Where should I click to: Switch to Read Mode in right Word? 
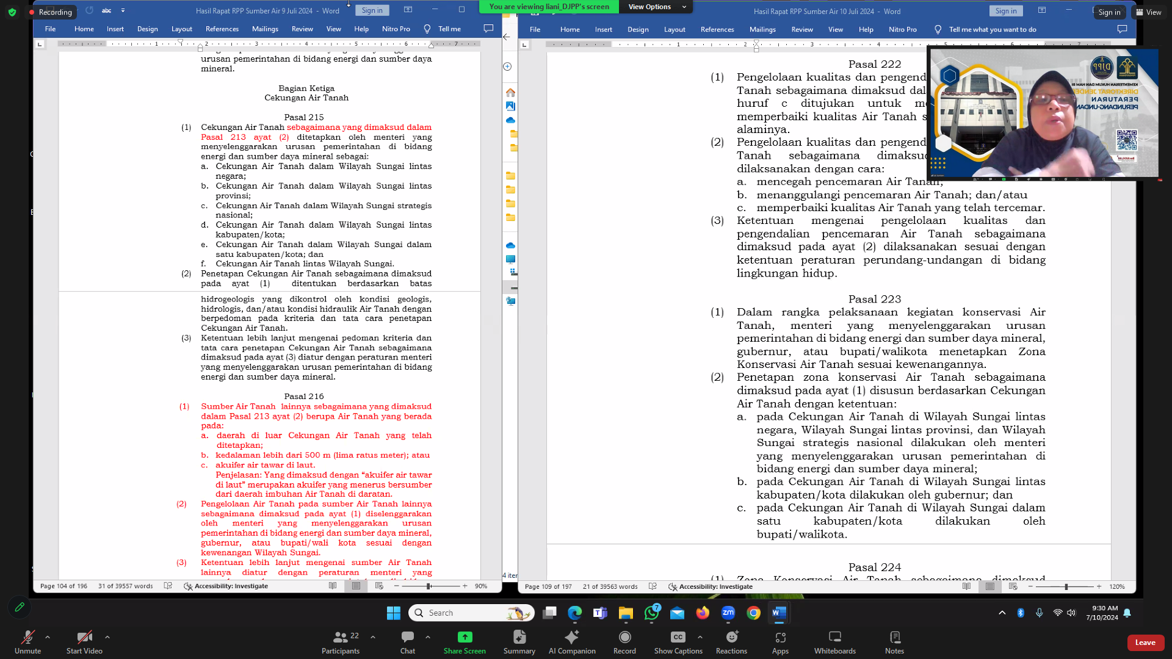point(966,586)
